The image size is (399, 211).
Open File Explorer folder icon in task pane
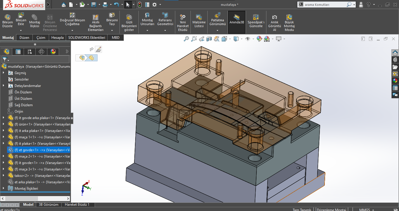click(395, 67)
